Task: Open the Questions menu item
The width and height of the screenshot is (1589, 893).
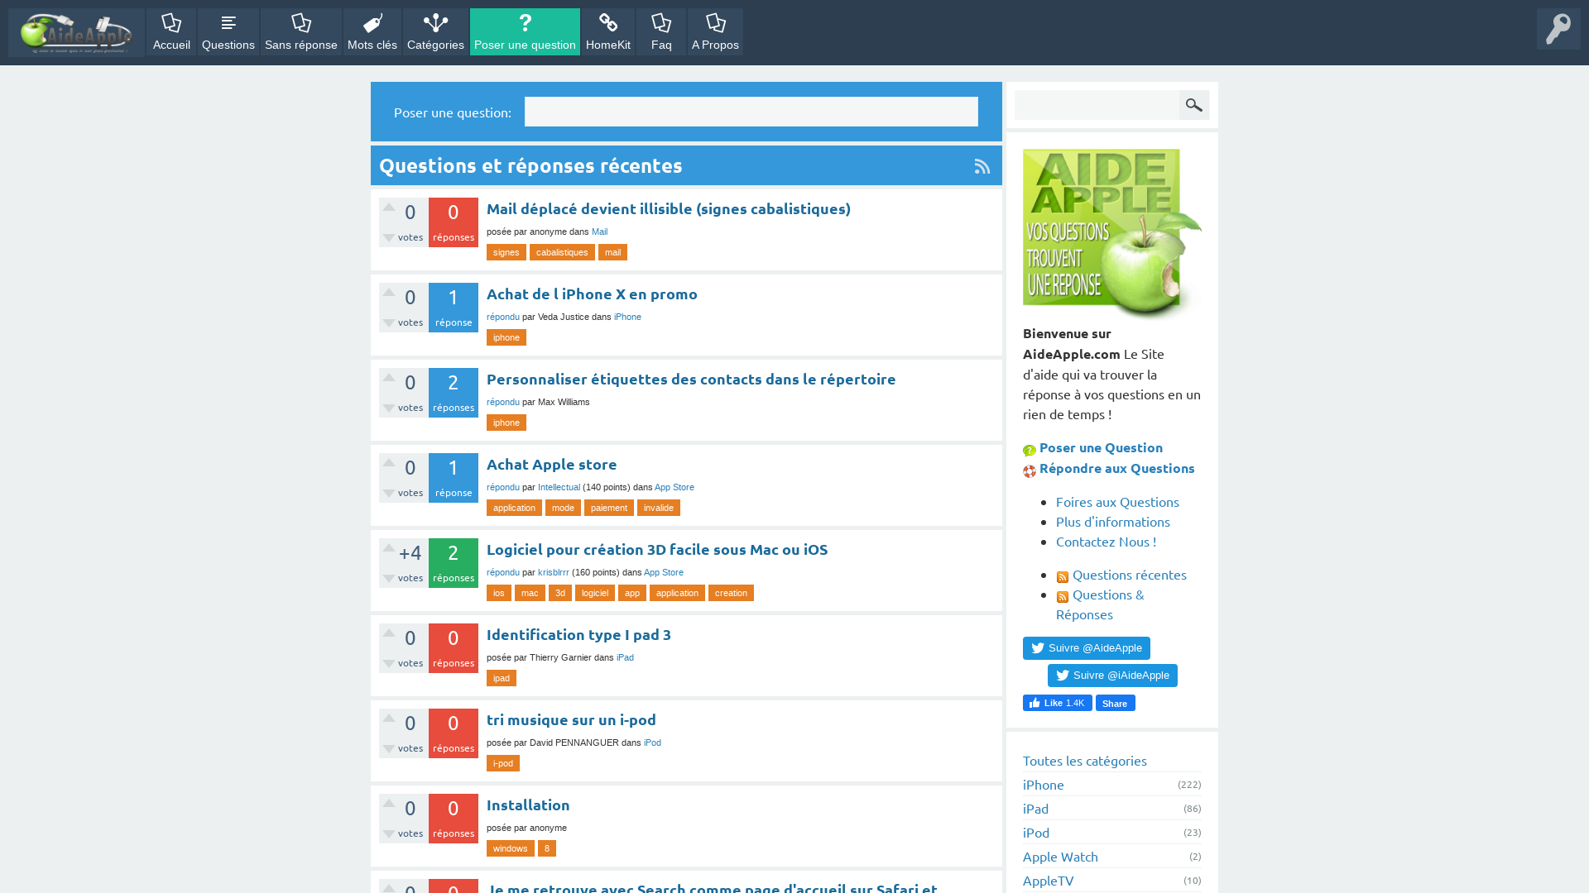Action: click(x=228, y=32)
